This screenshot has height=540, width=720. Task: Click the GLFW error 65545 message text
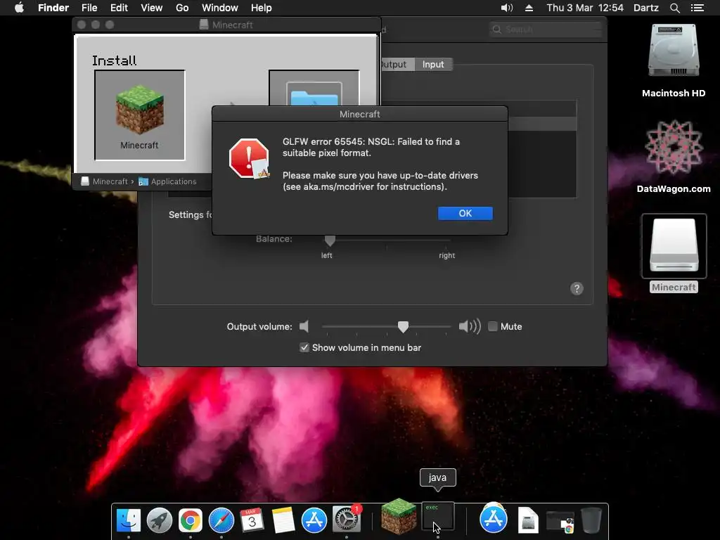pyautogui.click(x=371, y=147)
